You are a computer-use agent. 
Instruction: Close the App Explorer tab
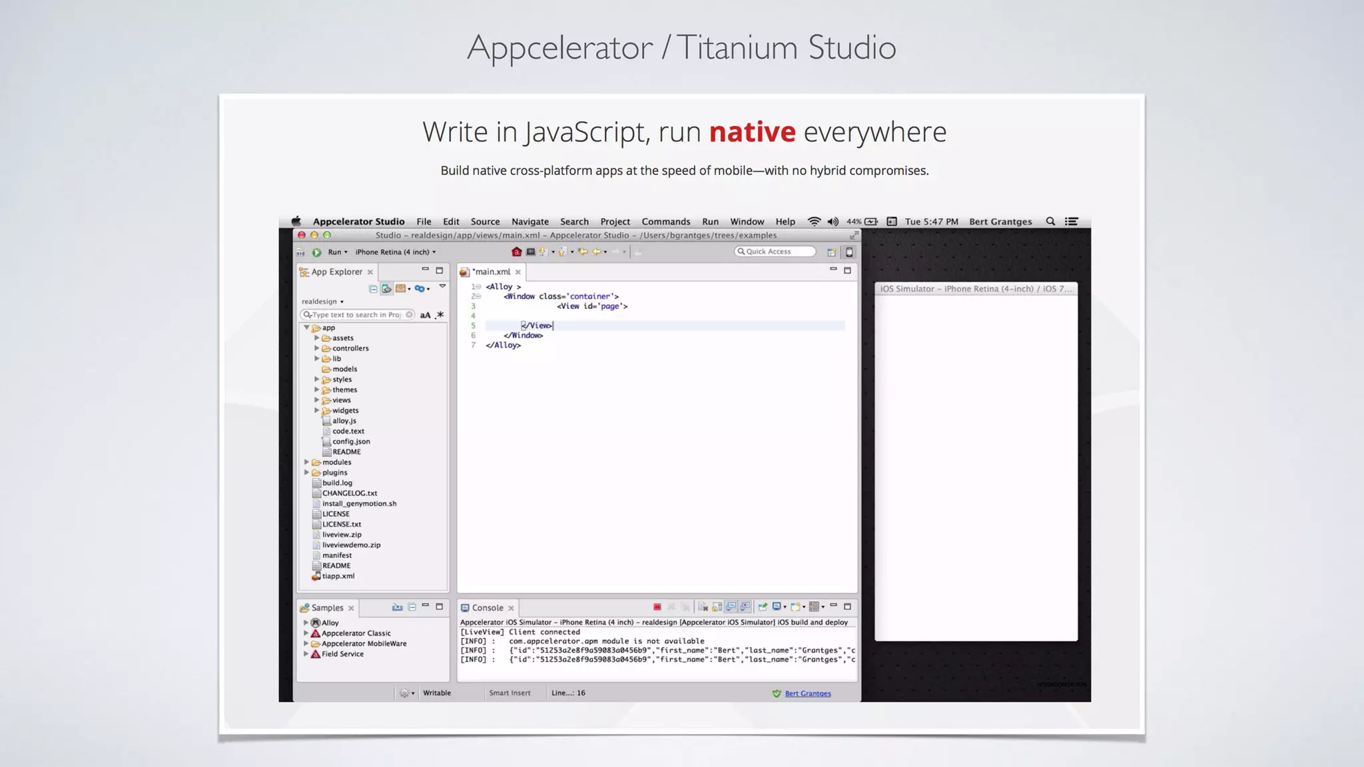pos(370,272)
